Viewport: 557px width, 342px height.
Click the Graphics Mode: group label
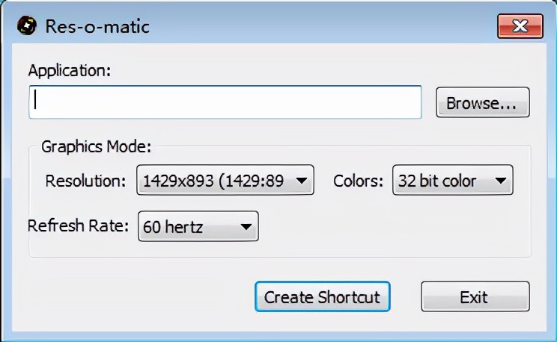(96, 146)
